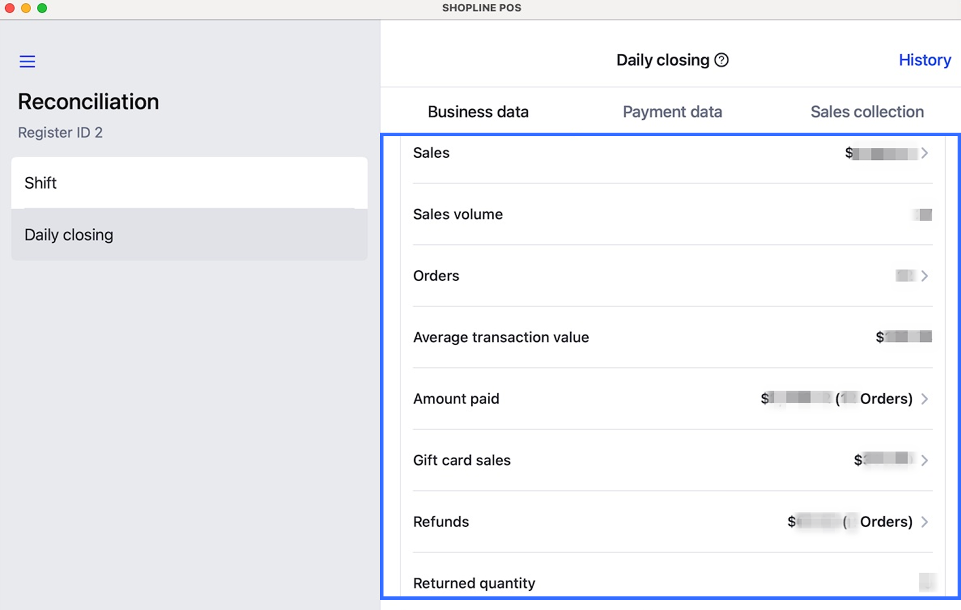The width and height of the screenshot is (961, 610).
Task: Click the yellow minimize window button
Action: (26, 8)
